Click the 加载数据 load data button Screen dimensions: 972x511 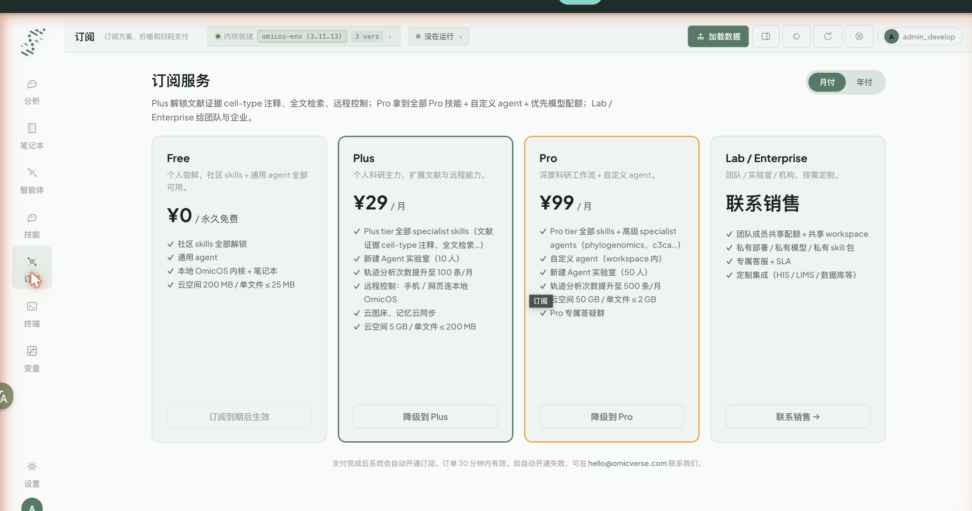point(718,37)
